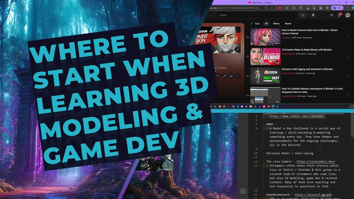This screenshot has width=354, height=199.
Task: Open playlist more options three-dot button
Action: tap(238, 76)
